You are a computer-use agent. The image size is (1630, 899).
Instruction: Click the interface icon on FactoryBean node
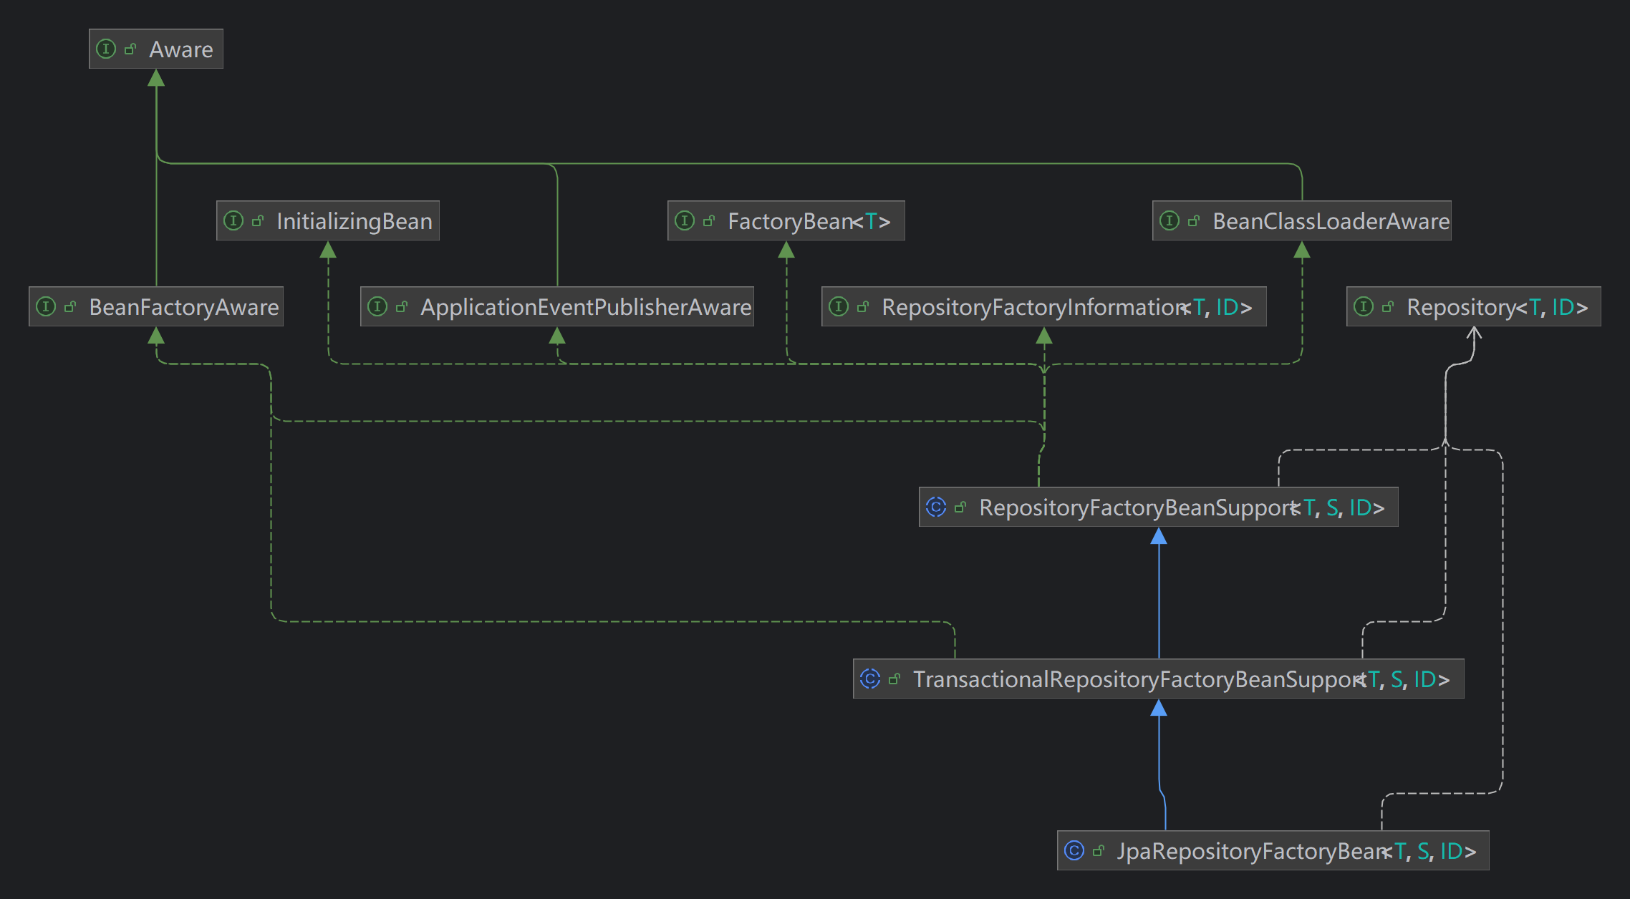685,220
